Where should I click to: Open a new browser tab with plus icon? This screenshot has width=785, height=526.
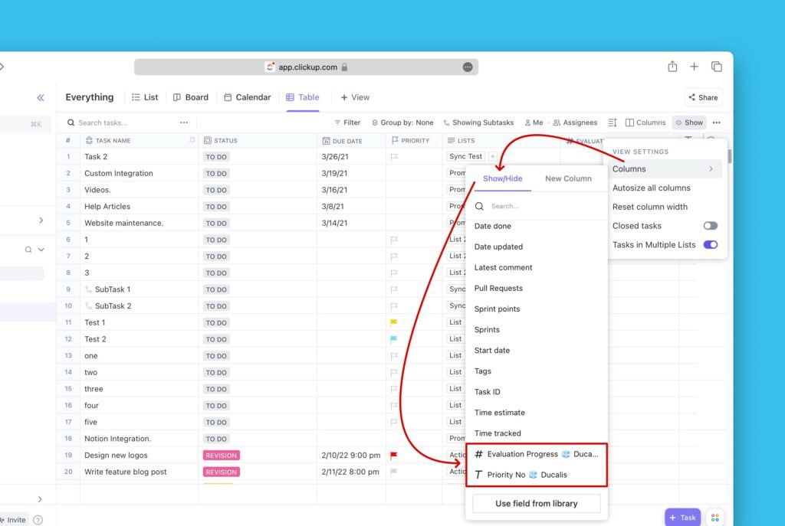[x=694, y=67]
